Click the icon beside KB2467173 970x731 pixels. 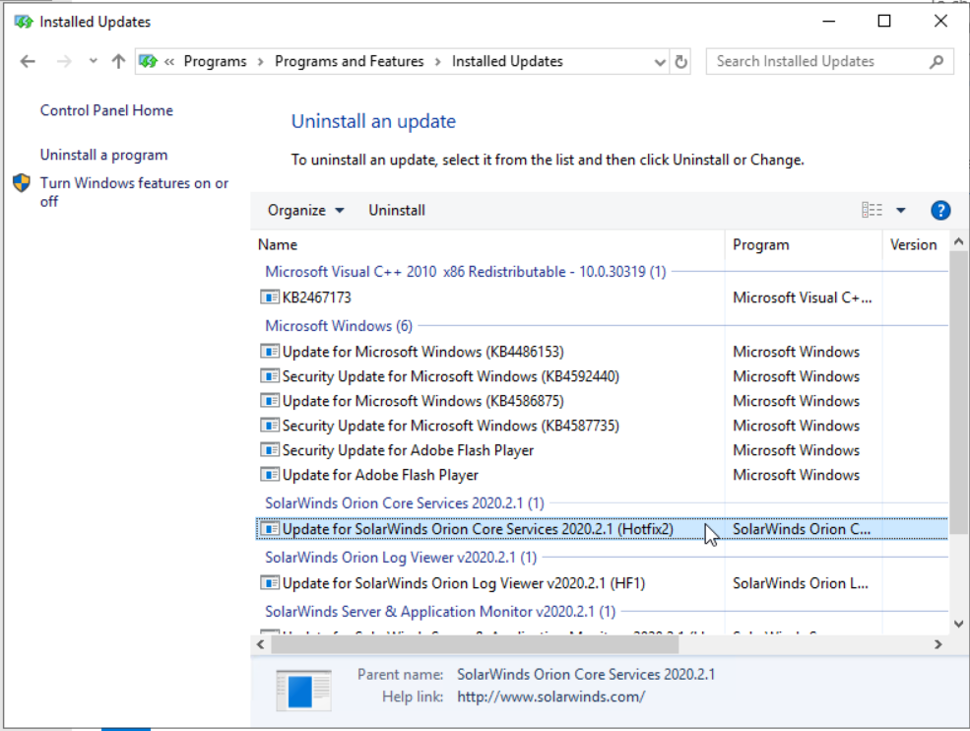pyautogui.click(x=269, y=298)
